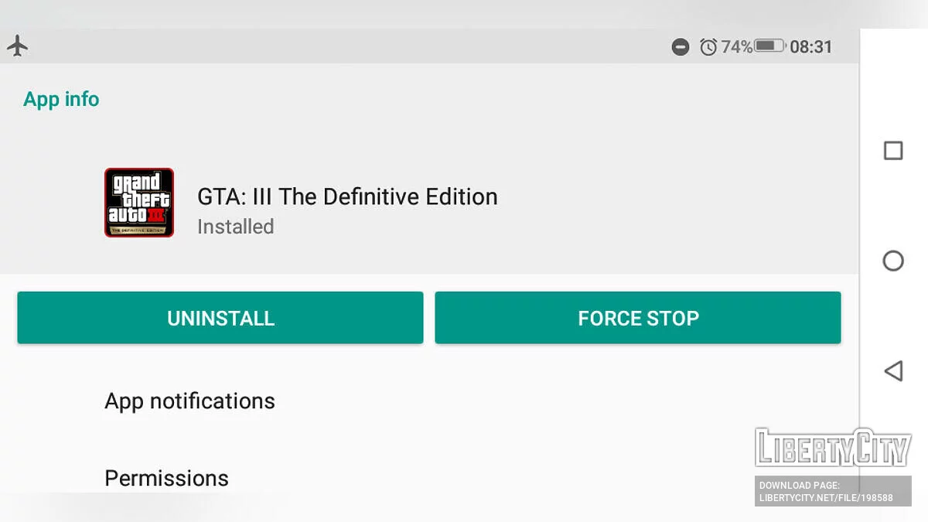Click the LibertyCity watermark logo

(833, 448)
